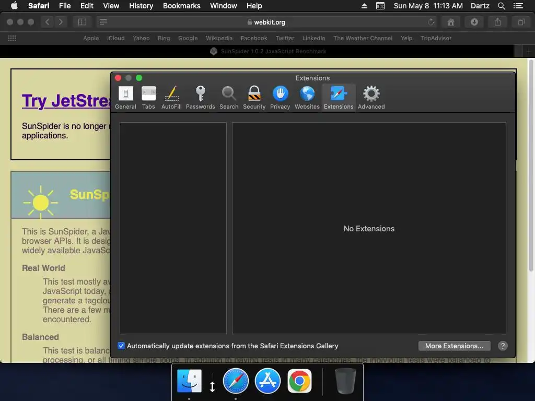
Task: Open the Tabs preferences pane
Action: (148, 98)
